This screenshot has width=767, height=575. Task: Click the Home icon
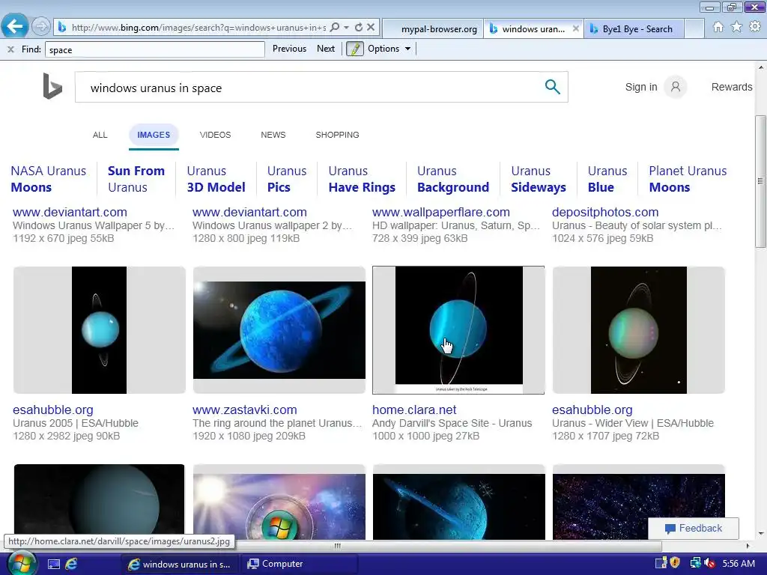click(x=718, y=27)
